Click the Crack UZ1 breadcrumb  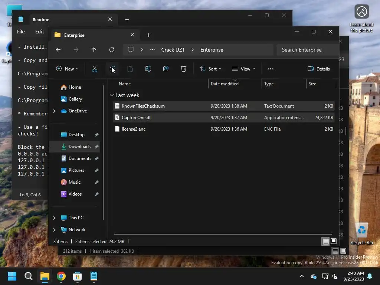point(173,50)
